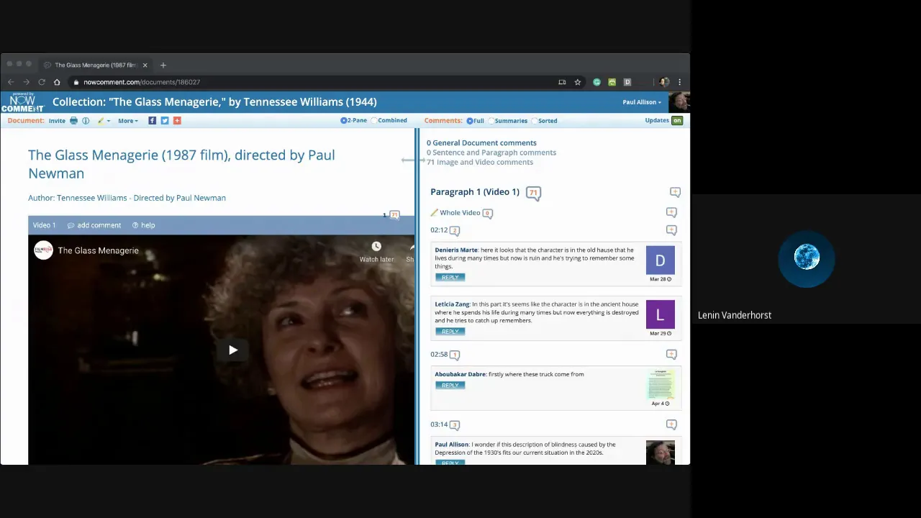Select Full comments display

tap(475, 121)
